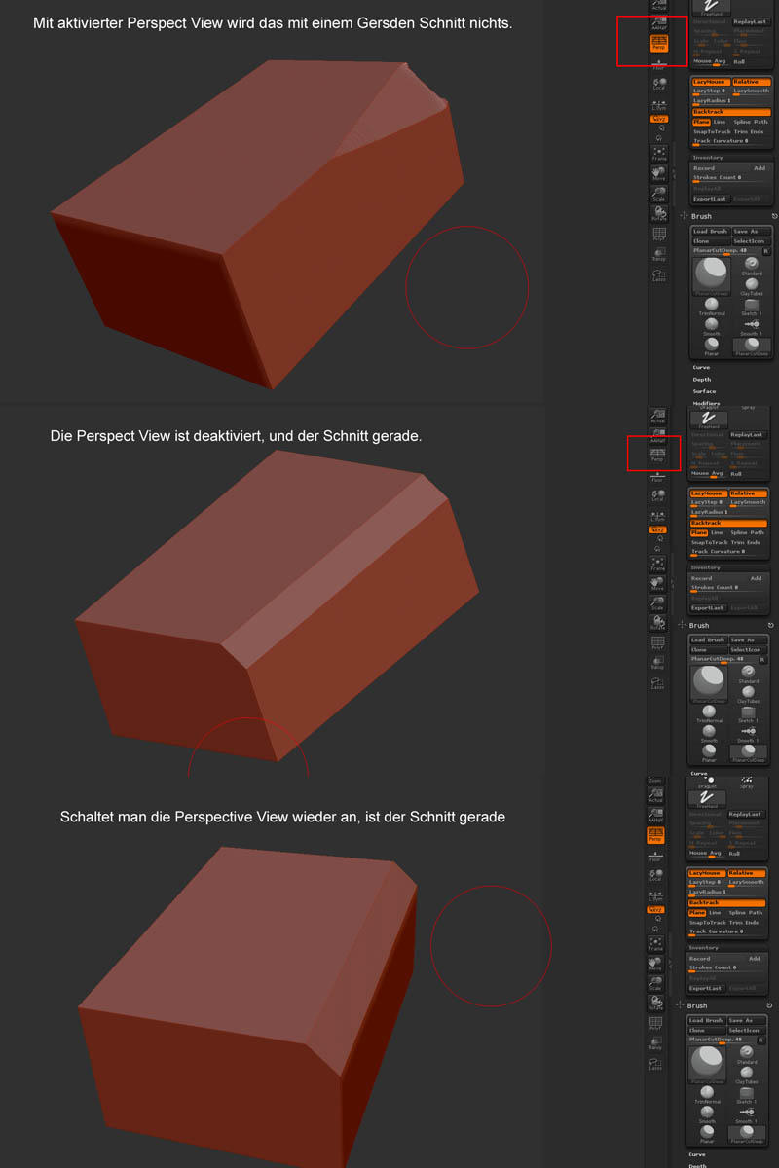
Task: Click the red-boxed orange Persp button in top screenshot
Action: 658,44
